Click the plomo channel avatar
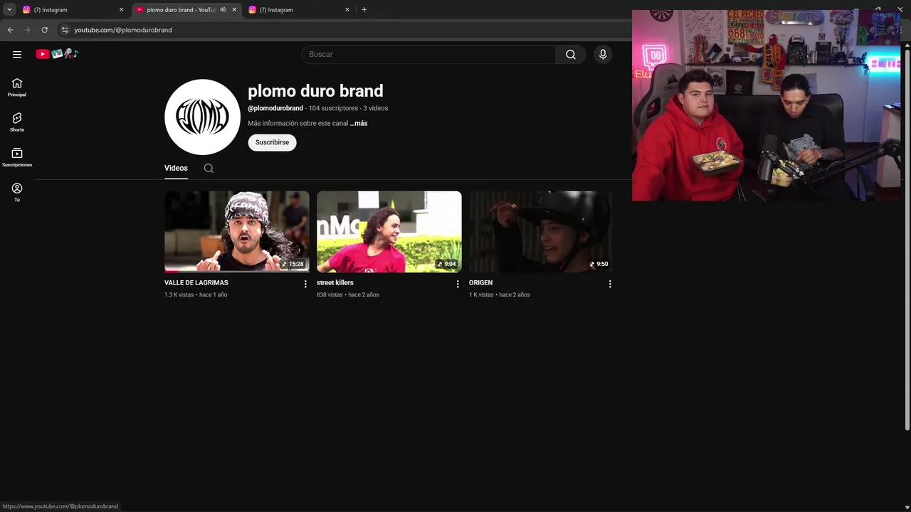Screen dimensions: 911x512 point(202,117)
